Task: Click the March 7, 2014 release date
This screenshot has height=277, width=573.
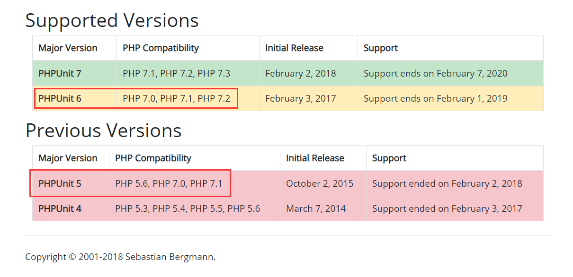Action: tap(316, 208)
